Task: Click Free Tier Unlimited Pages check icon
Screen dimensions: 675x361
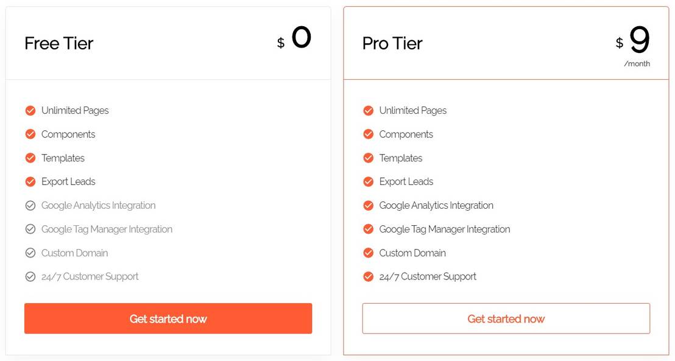Action: (x=30, y=110)
